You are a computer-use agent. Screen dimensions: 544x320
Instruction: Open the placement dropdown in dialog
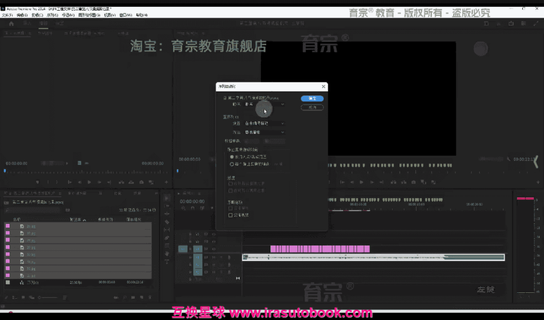click(264, 123)
